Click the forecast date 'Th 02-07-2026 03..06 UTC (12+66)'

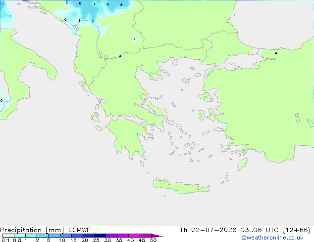pyautogui.click(x=245, y=230)
